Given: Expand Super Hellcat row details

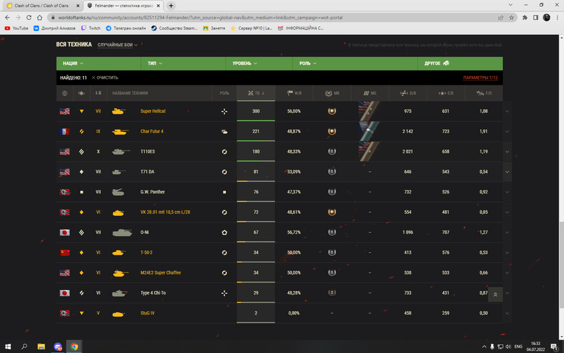Looking at the screenshot, I should pyautogui.click(x=507, y=111).
